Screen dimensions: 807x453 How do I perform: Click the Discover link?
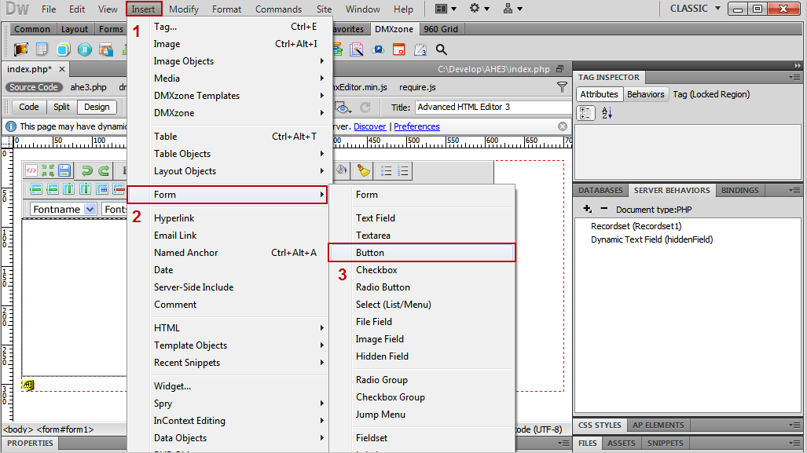pyautogui.click(x=369, y=126)
